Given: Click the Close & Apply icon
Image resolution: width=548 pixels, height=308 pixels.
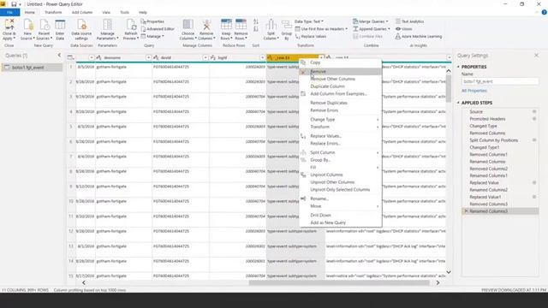Looking at the screenshot, I should coord(9,25).
